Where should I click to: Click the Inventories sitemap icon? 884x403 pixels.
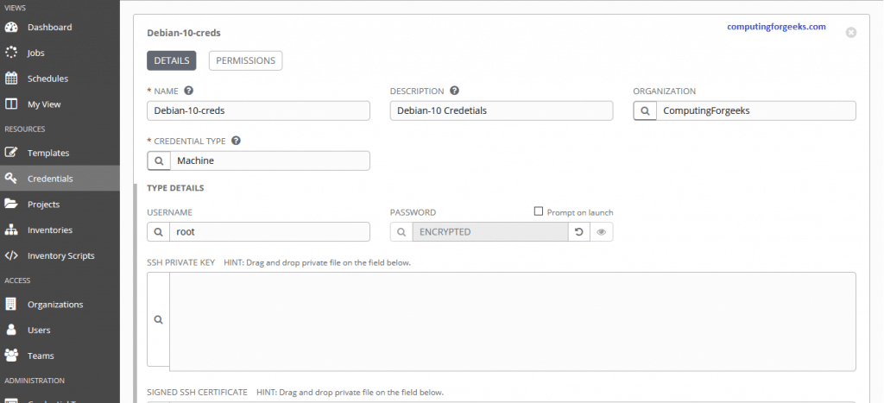point(11,230)
